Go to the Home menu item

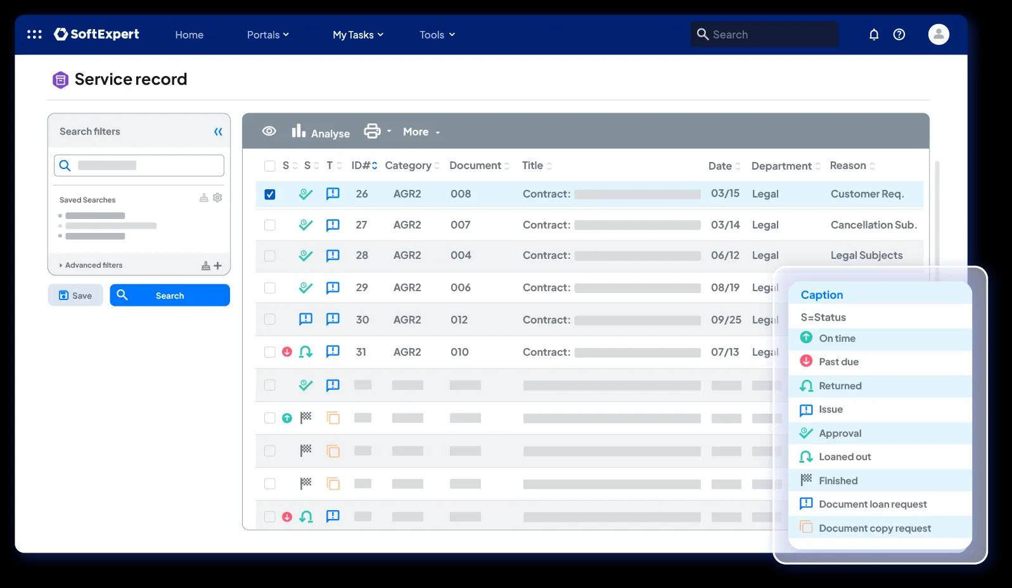pos(189,35)
